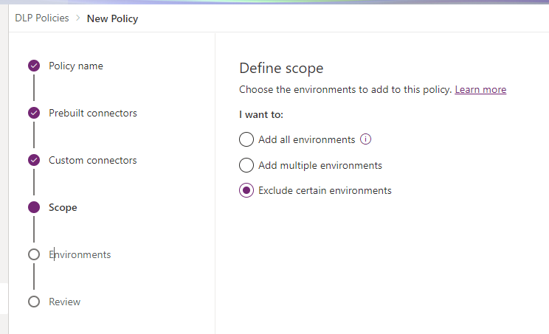Choose Add multiple environments option
The width and height of the screenshot is (549, 334).
point(246,165)
